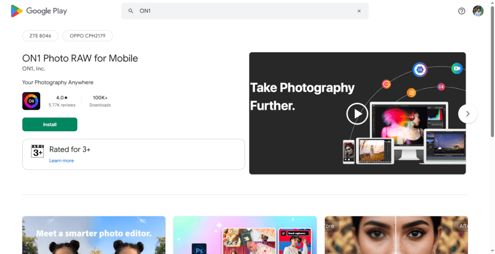Click the Ps icon on promo card

coord(199,249)
